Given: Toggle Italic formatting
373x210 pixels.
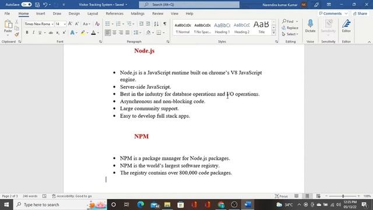Looking at the screenshot, I should tap(33, 33).
